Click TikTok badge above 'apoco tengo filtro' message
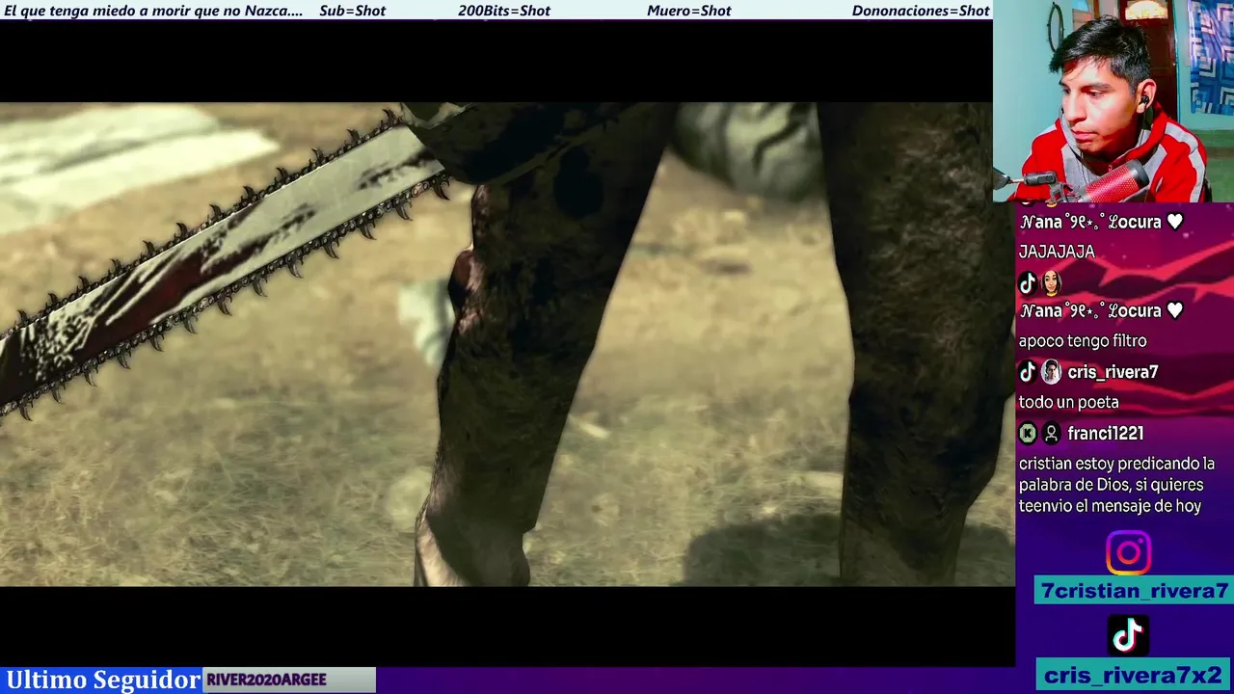This screenshot has width=1234, height=694. click(1028, 283)
